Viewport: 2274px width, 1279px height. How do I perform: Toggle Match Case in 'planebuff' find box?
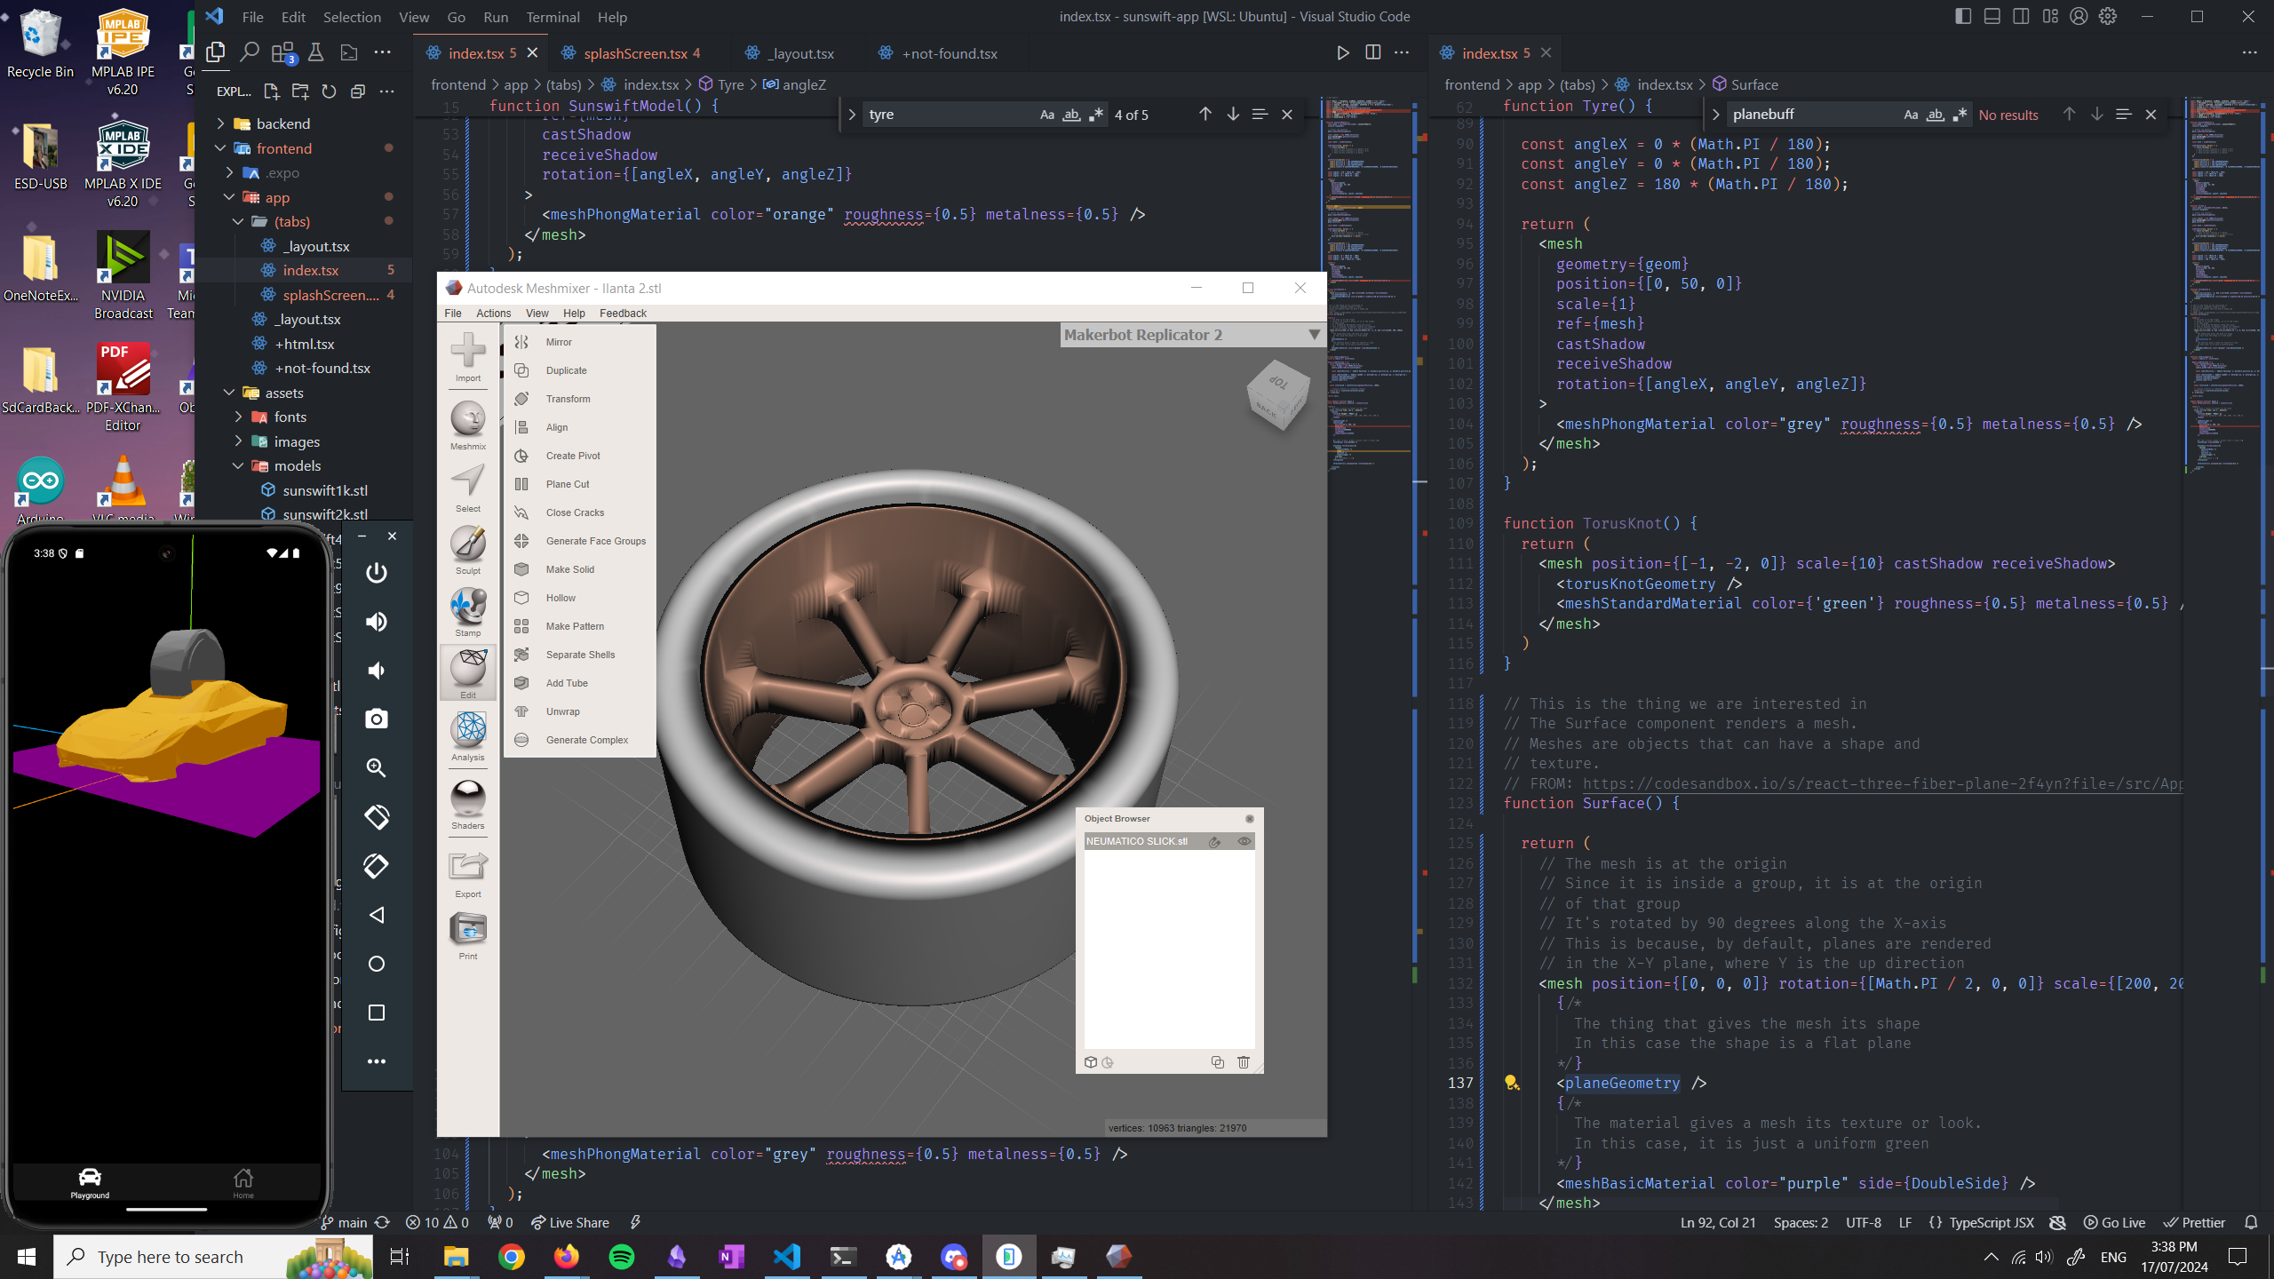click(x=1911, y=115)
